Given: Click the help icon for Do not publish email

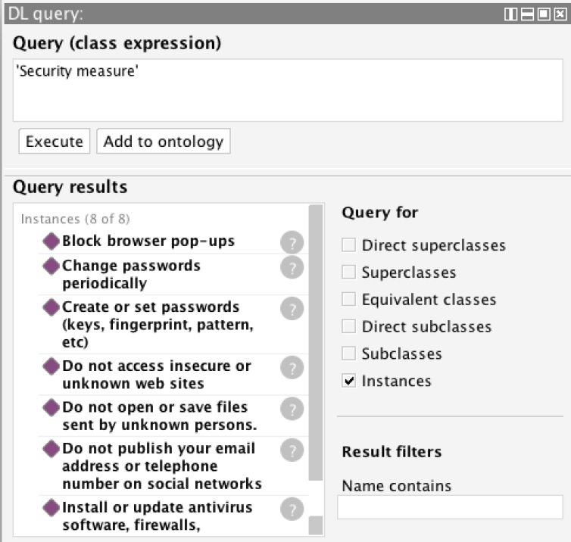Looking at the screenshot, I should [x=292, y=450].
